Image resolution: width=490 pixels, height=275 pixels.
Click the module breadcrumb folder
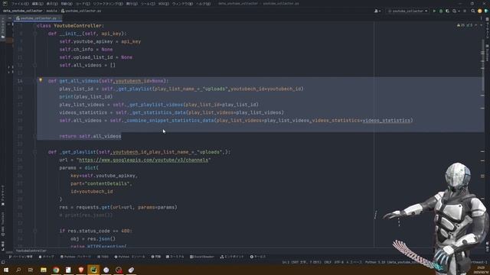coord(51,11)
